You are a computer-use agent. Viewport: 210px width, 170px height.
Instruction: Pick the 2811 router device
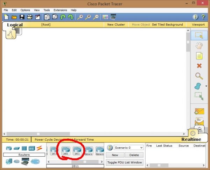(54, 151)
